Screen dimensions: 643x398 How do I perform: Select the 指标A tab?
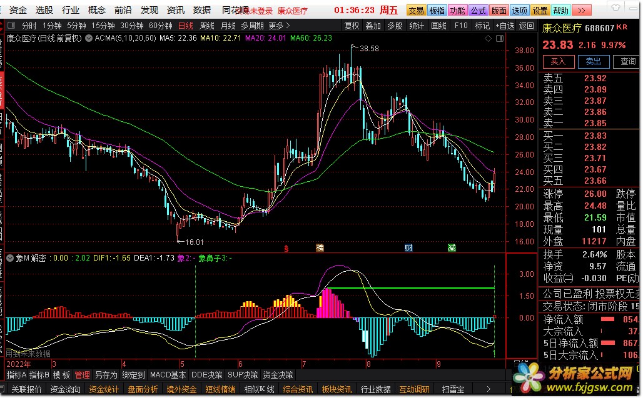pyautogui.click(x=16, y=375)
